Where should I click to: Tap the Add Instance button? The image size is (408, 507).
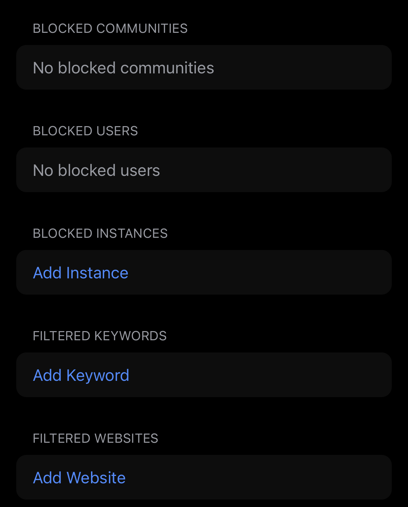coord(81,273)
